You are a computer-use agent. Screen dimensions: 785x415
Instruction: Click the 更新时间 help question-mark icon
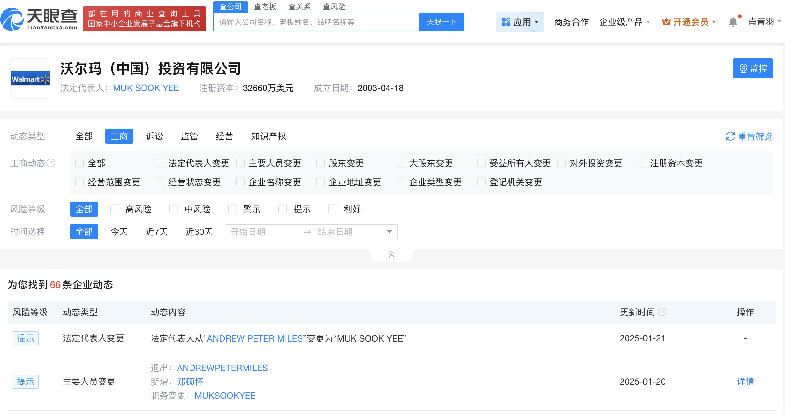click(x=662, y=312)
